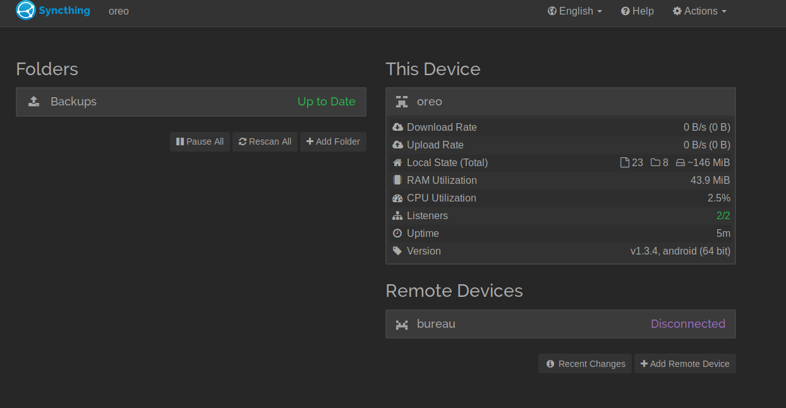
Task: Click the Version tag icon
Action: [x=397, y=251]
